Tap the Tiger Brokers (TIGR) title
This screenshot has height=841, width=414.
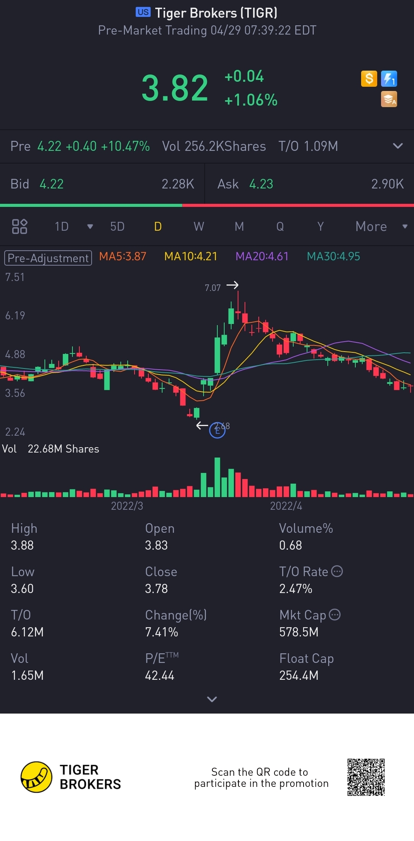click(x=216, y=13)
